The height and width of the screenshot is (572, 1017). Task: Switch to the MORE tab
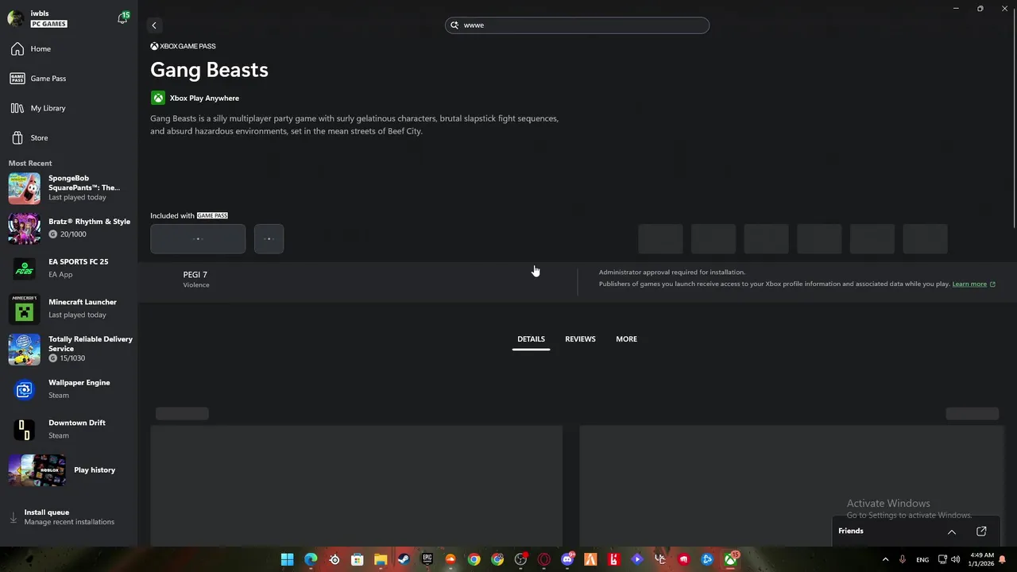626,339
